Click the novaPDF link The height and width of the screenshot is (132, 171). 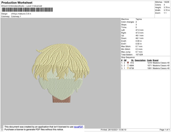tap(78, 127)
